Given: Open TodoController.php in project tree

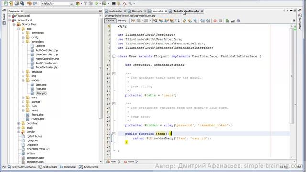Looking at the screenshot, I should (47, 67).
